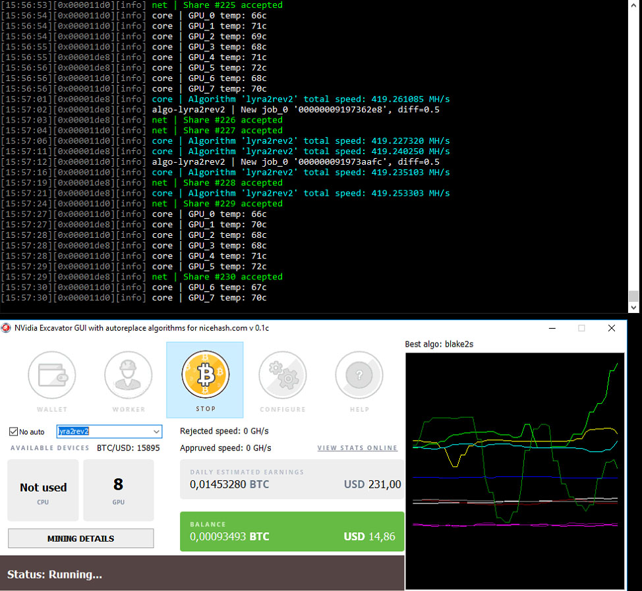Expand the lyra2rev2 algorithm dropdown
This screenshot has width=642, height=591.
point(156,432)
